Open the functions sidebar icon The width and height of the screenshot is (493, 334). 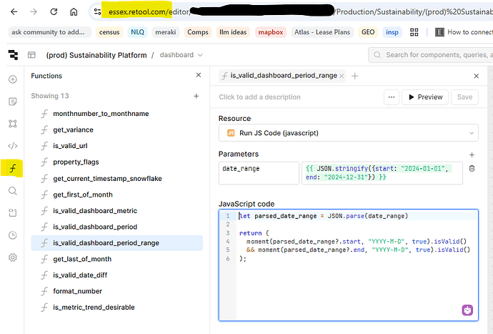pyautogui.click(x=12, y=168)
